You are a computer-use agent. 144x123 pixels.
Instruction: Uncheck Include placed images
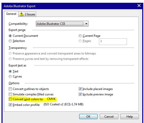(x=80, y=89)
